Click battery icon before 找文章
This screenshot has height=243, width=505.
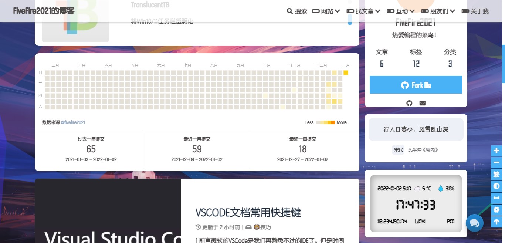[350, 11]
